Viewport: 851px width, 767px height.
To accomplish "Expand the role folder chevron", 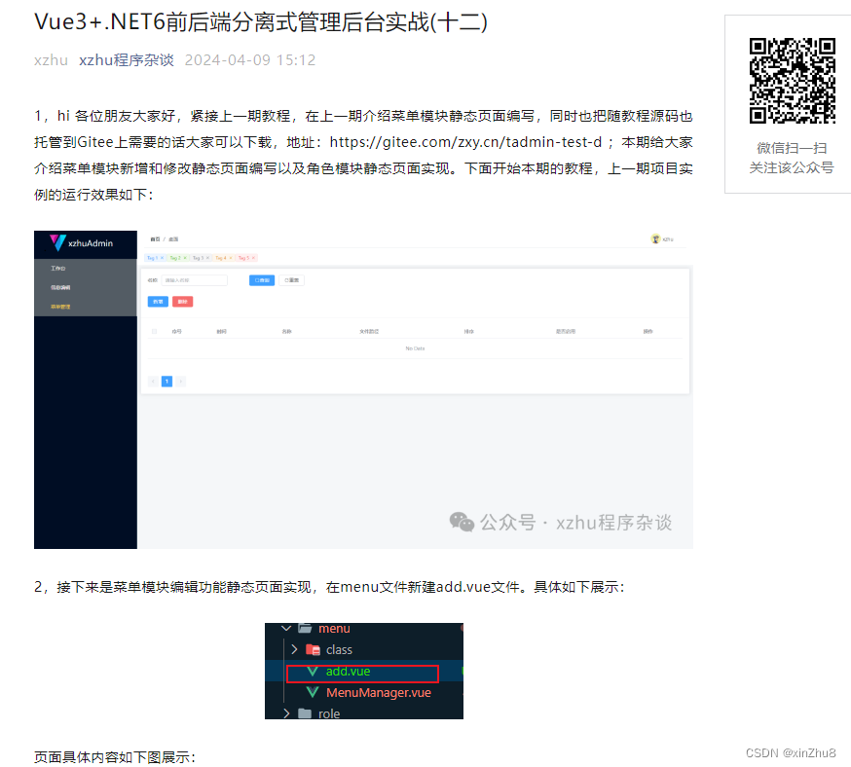I will pyautogui.click(x=285, y=712).
